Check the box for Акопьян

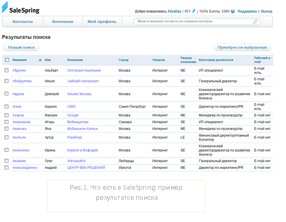point(7,137)
